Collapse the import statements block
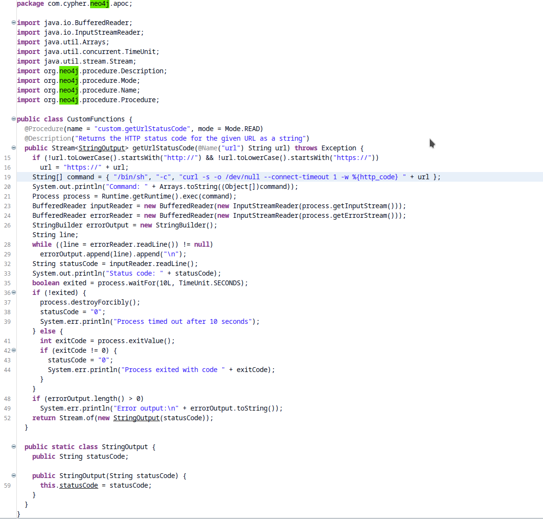This screenshot has height=519, width=543. [13, 23]
